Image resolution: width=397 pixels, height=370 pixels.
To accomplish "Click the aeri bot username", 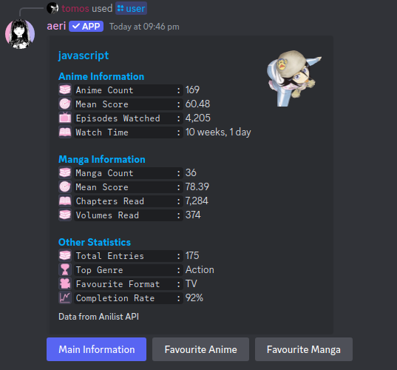I will (56, 26).
